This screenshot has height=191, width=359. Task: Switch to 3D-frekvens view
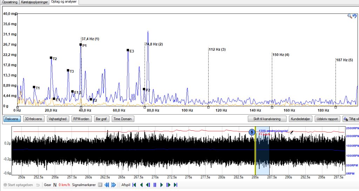[34, 119]
